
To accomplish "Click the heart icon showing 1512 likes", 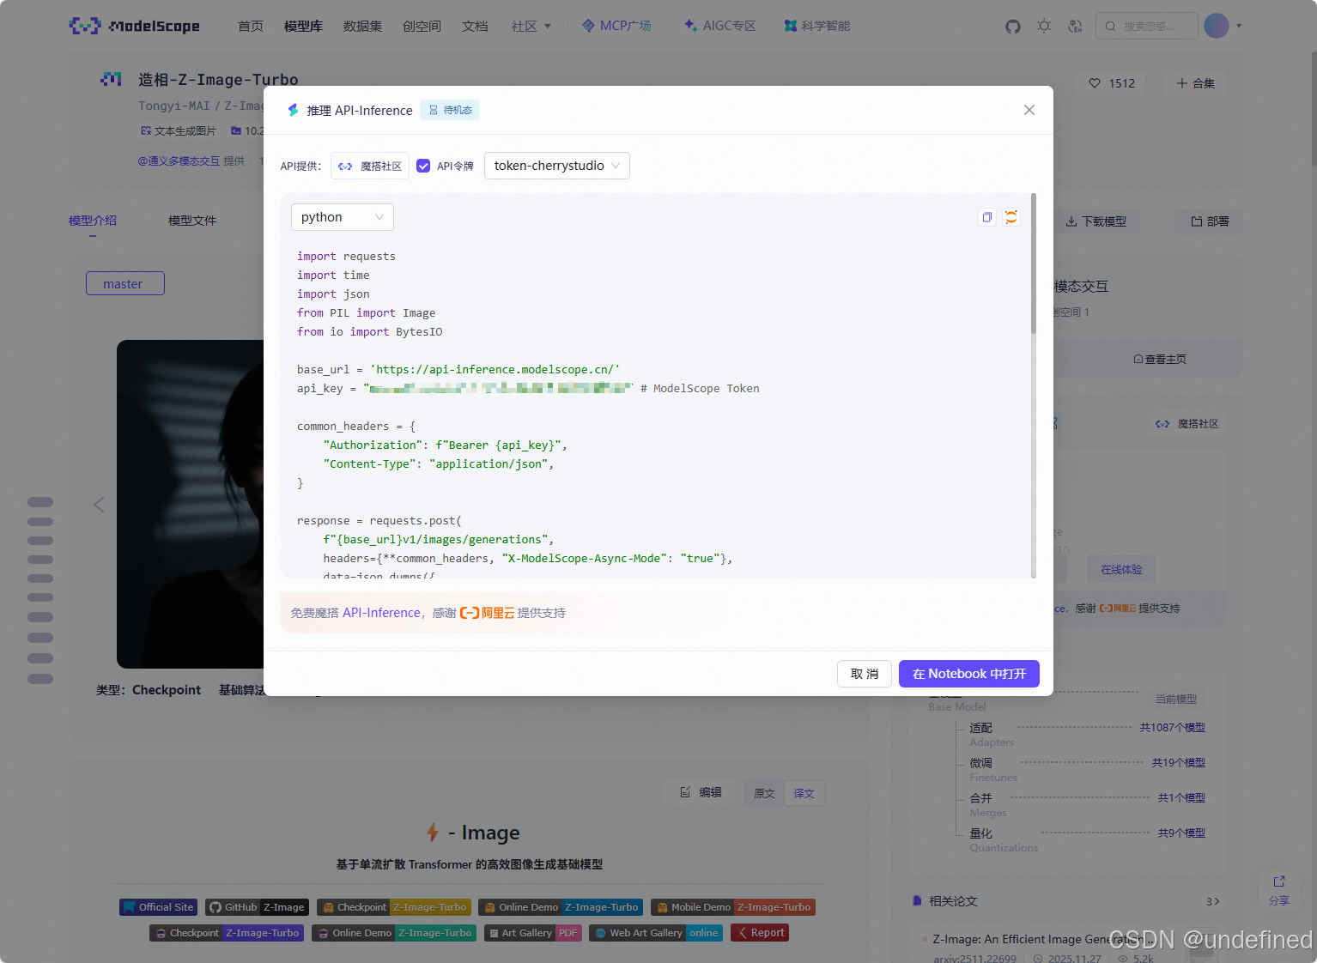I will (x=1095, y=83).
